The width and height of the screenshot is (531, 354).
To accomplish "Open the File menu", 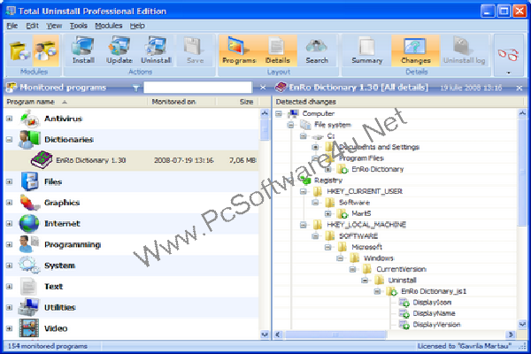I will (12, 26).
